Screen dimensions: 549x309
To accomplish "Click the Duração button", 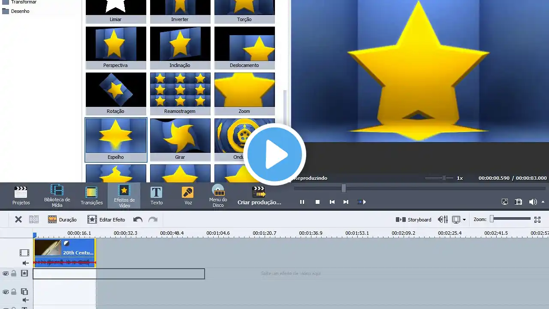I will (x=62, y=219).
